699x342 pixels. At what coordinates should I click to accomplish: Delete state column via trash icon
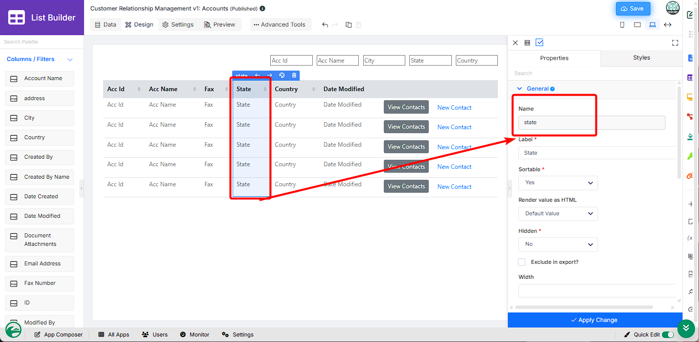click(294, 76)
